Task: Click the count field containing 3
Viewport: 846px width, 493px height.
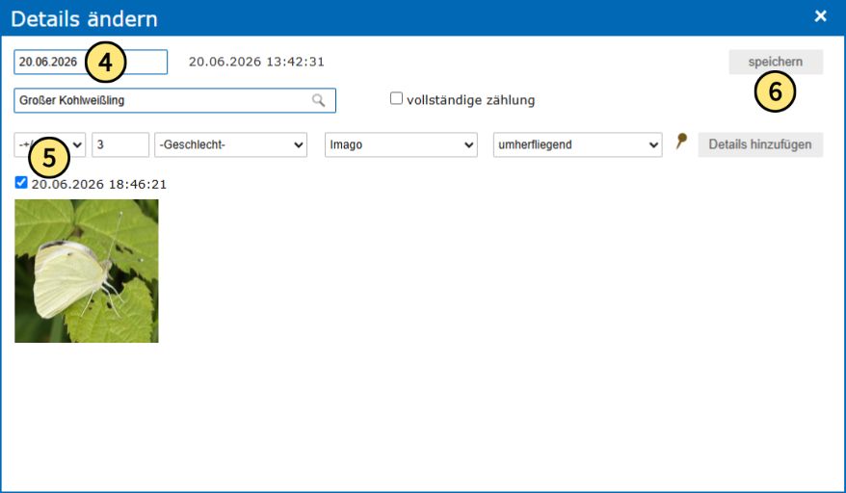Action: click(x=120, y=144)
